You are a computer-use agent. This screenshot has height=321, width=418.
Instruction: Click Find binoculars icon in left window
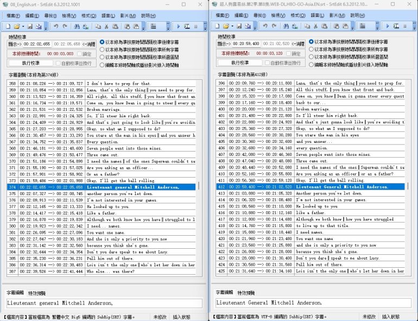point(77,27)
